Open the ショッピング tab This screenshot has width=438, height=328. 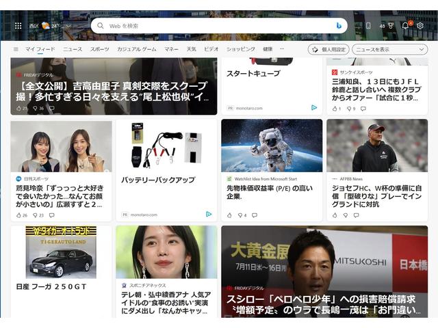(x=240, y=49)
